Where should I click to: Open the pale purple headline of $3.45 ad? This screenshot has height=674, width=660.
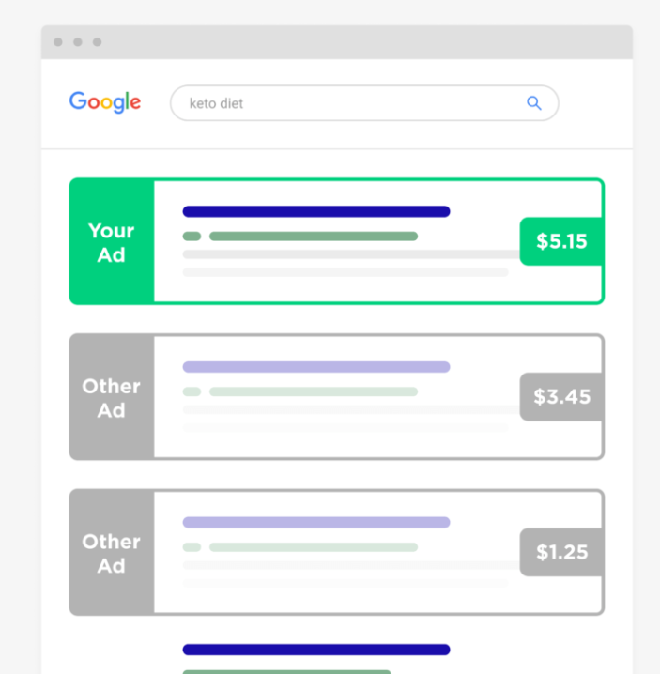pyautogui.click(x=316, y=367)
